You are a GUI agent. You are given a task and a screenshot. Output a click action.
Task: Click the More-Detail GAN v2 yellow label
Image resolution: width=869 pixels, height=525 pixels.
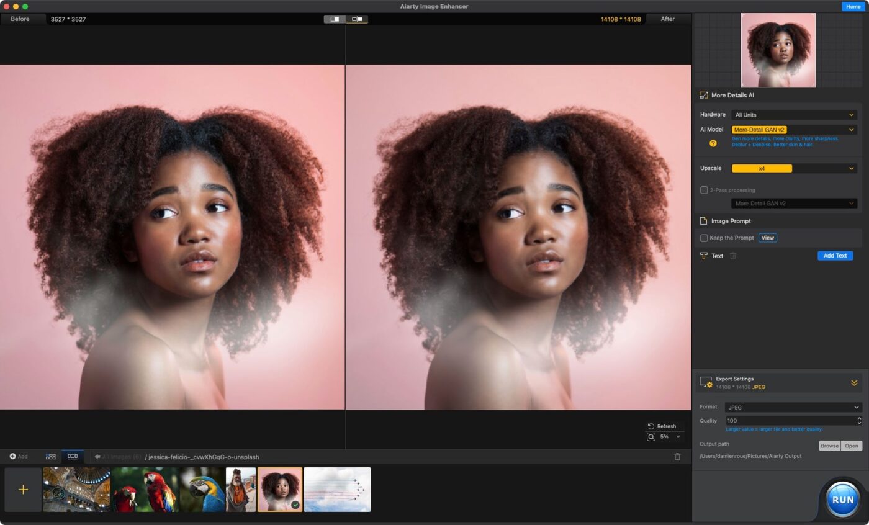click(759, 130)
